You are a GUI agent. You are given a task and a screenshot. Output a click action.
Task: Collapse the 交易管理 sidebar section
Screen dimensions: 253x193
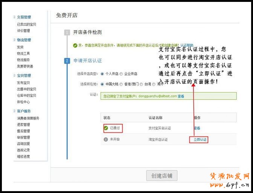coord(24,17)
